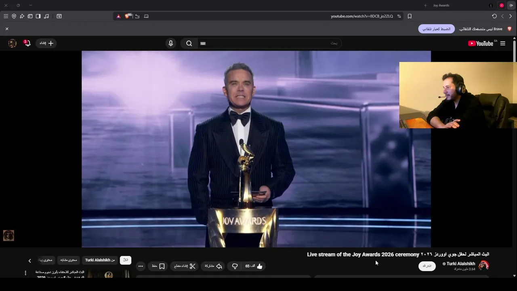Open the YouTube account avatar menu
The width and height of the screenshot is (517, 291).
click(x=13, y=43)
